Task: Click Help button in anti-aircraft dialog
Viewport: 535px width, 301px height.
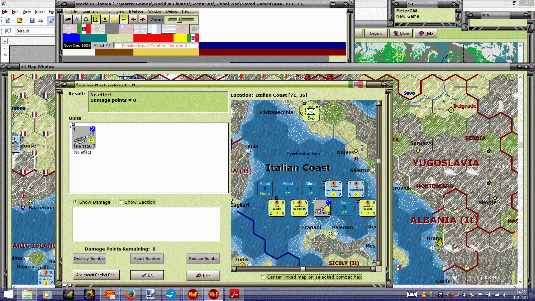Action: coord(203,276)
